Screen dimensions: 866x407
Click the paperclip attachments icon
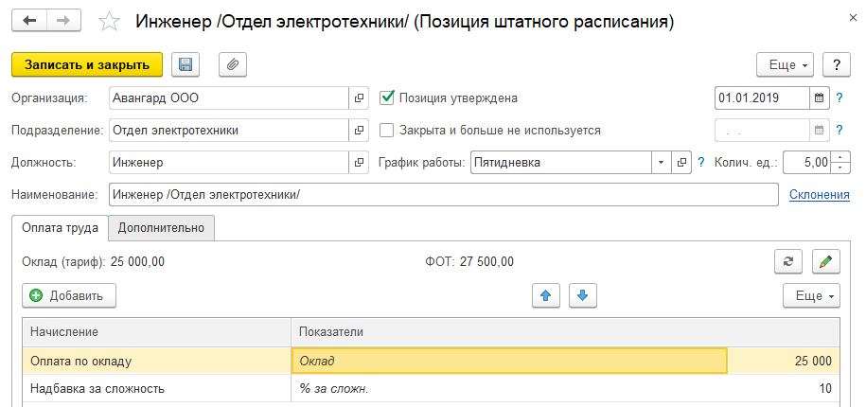[x=232, y=64]
